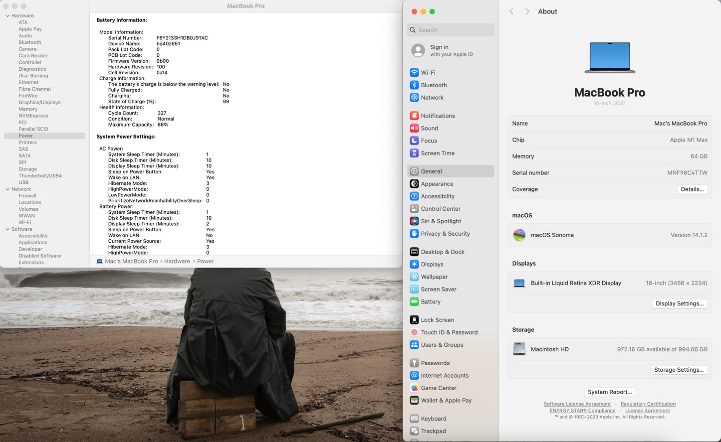Image resolution: width=721 pixels, height=442 pixels.
Task: Open the Focus moon icon
Action: (414, 141)
